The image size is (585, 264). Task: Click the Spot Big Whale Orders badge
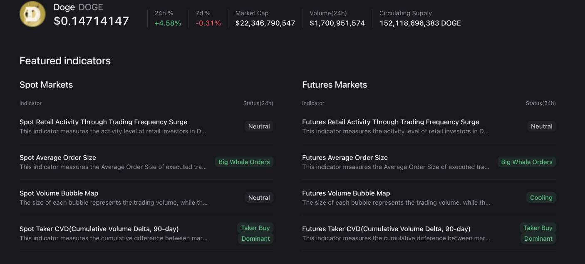(244, 162)
